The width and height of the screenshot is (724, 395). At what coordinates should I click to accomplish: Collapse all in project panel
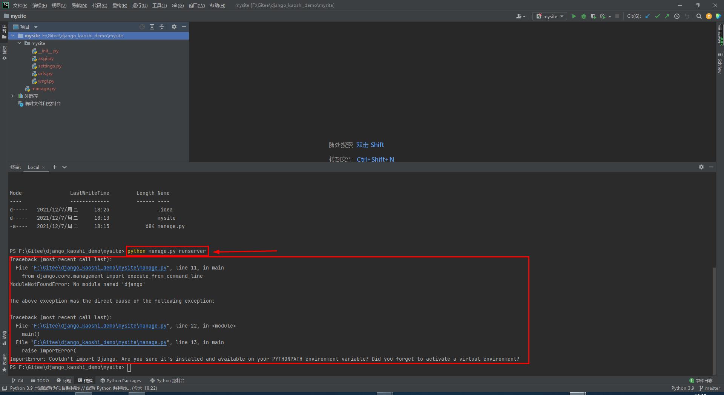(x=162, y=27)
